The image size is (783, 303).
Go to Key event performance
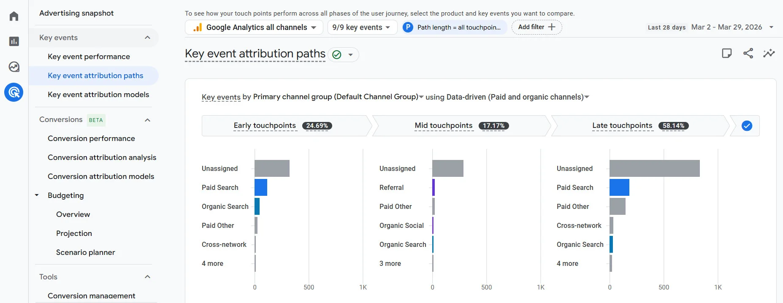pyautogui.click(x=89, y=57)
